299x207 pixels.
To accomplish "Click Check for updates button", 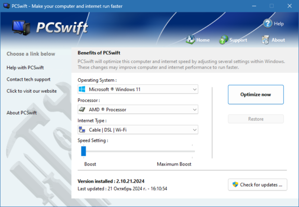I will point(257,185).
